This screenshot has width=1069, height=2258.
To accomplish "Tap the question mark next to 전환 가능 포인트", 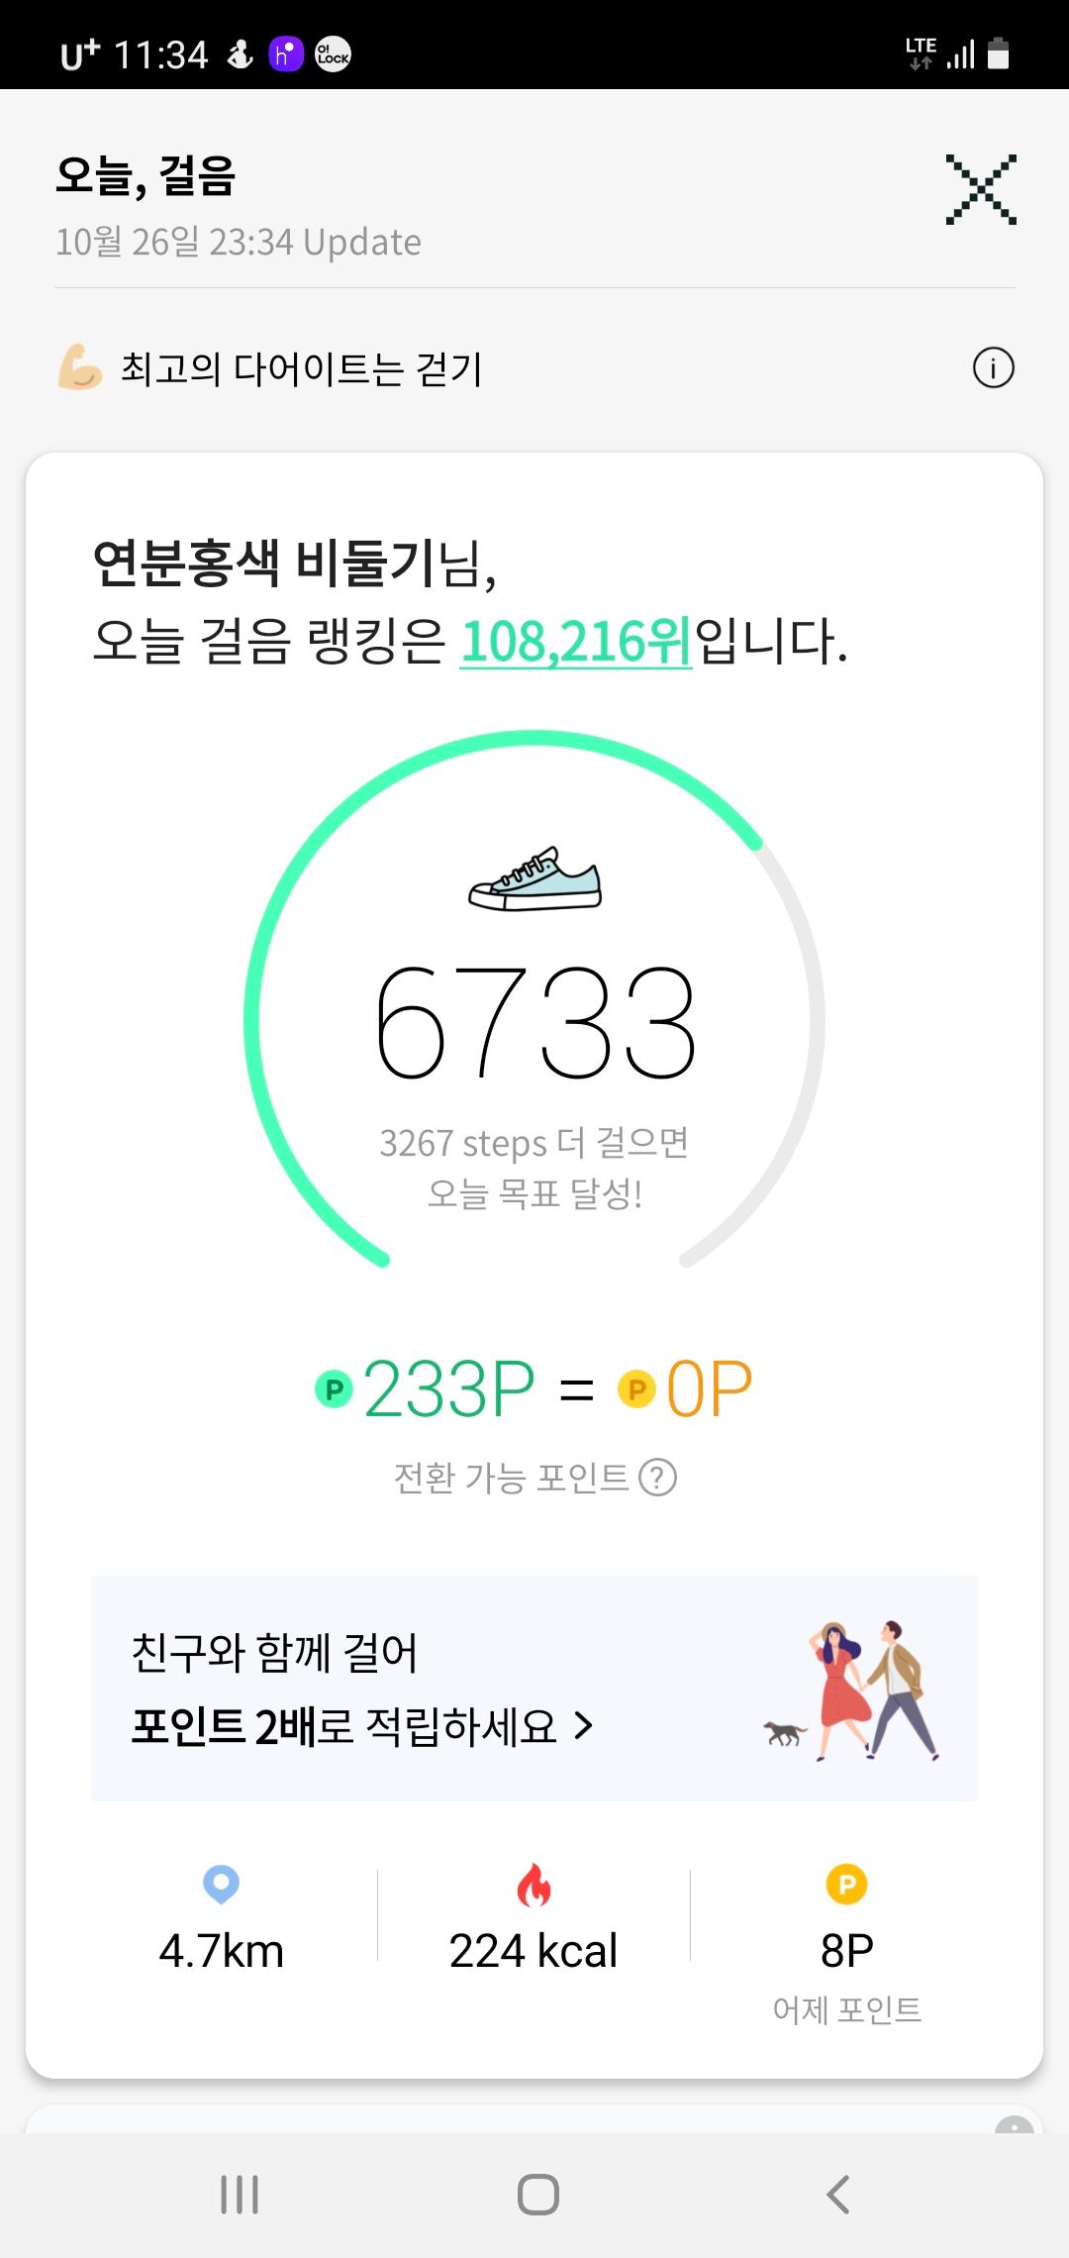I will [x=658, y=1478].
